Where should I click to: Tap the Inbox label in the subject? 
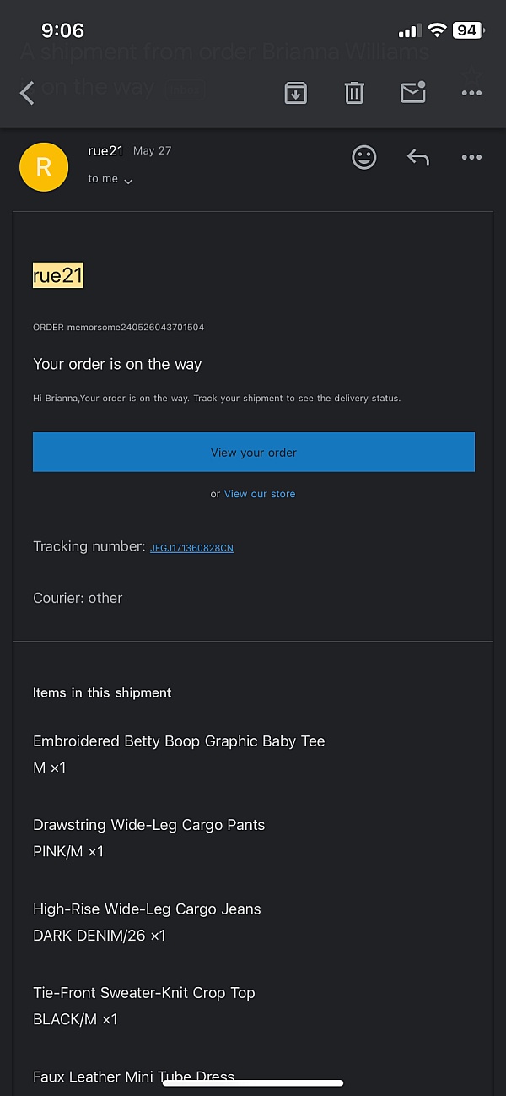coord(184,90)
